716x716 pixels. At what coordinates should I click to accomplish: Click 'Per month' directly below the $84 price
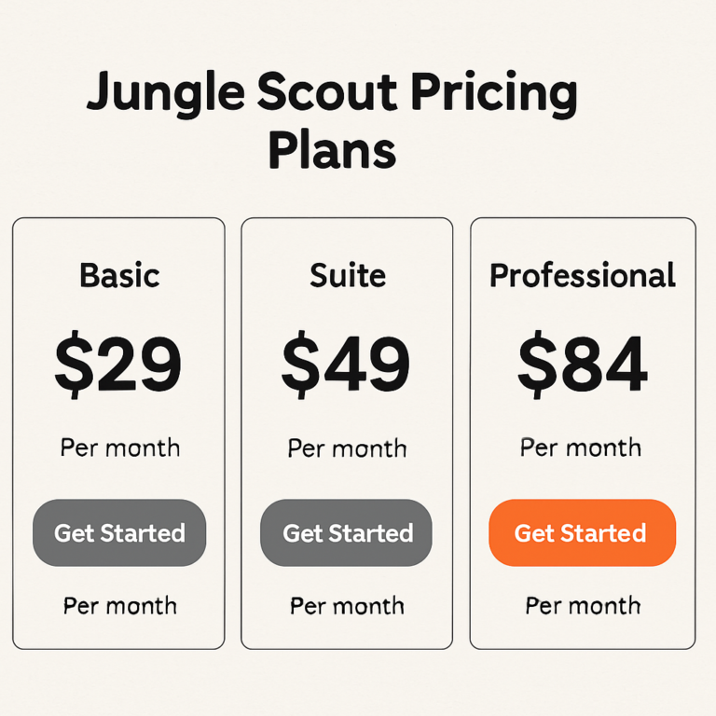coord(581,447)
